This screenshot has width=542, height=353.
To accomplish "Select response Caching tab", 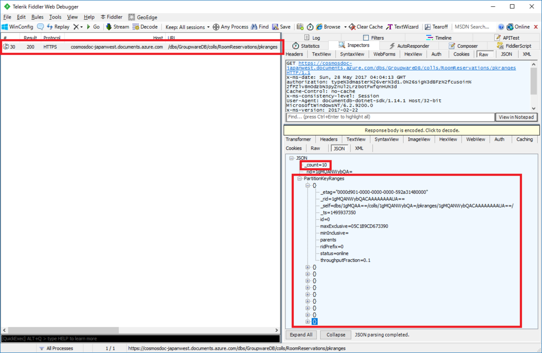I will tap(525, 139).
